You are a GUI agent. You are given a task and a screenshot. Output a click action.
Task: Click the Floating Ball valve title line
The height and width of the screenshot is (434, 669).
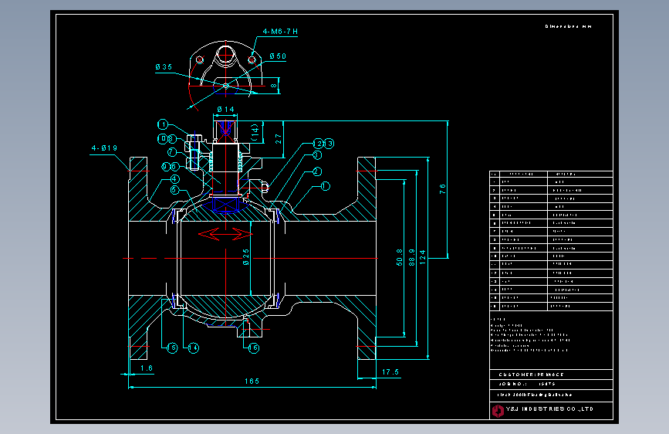(x=534, y=395)
